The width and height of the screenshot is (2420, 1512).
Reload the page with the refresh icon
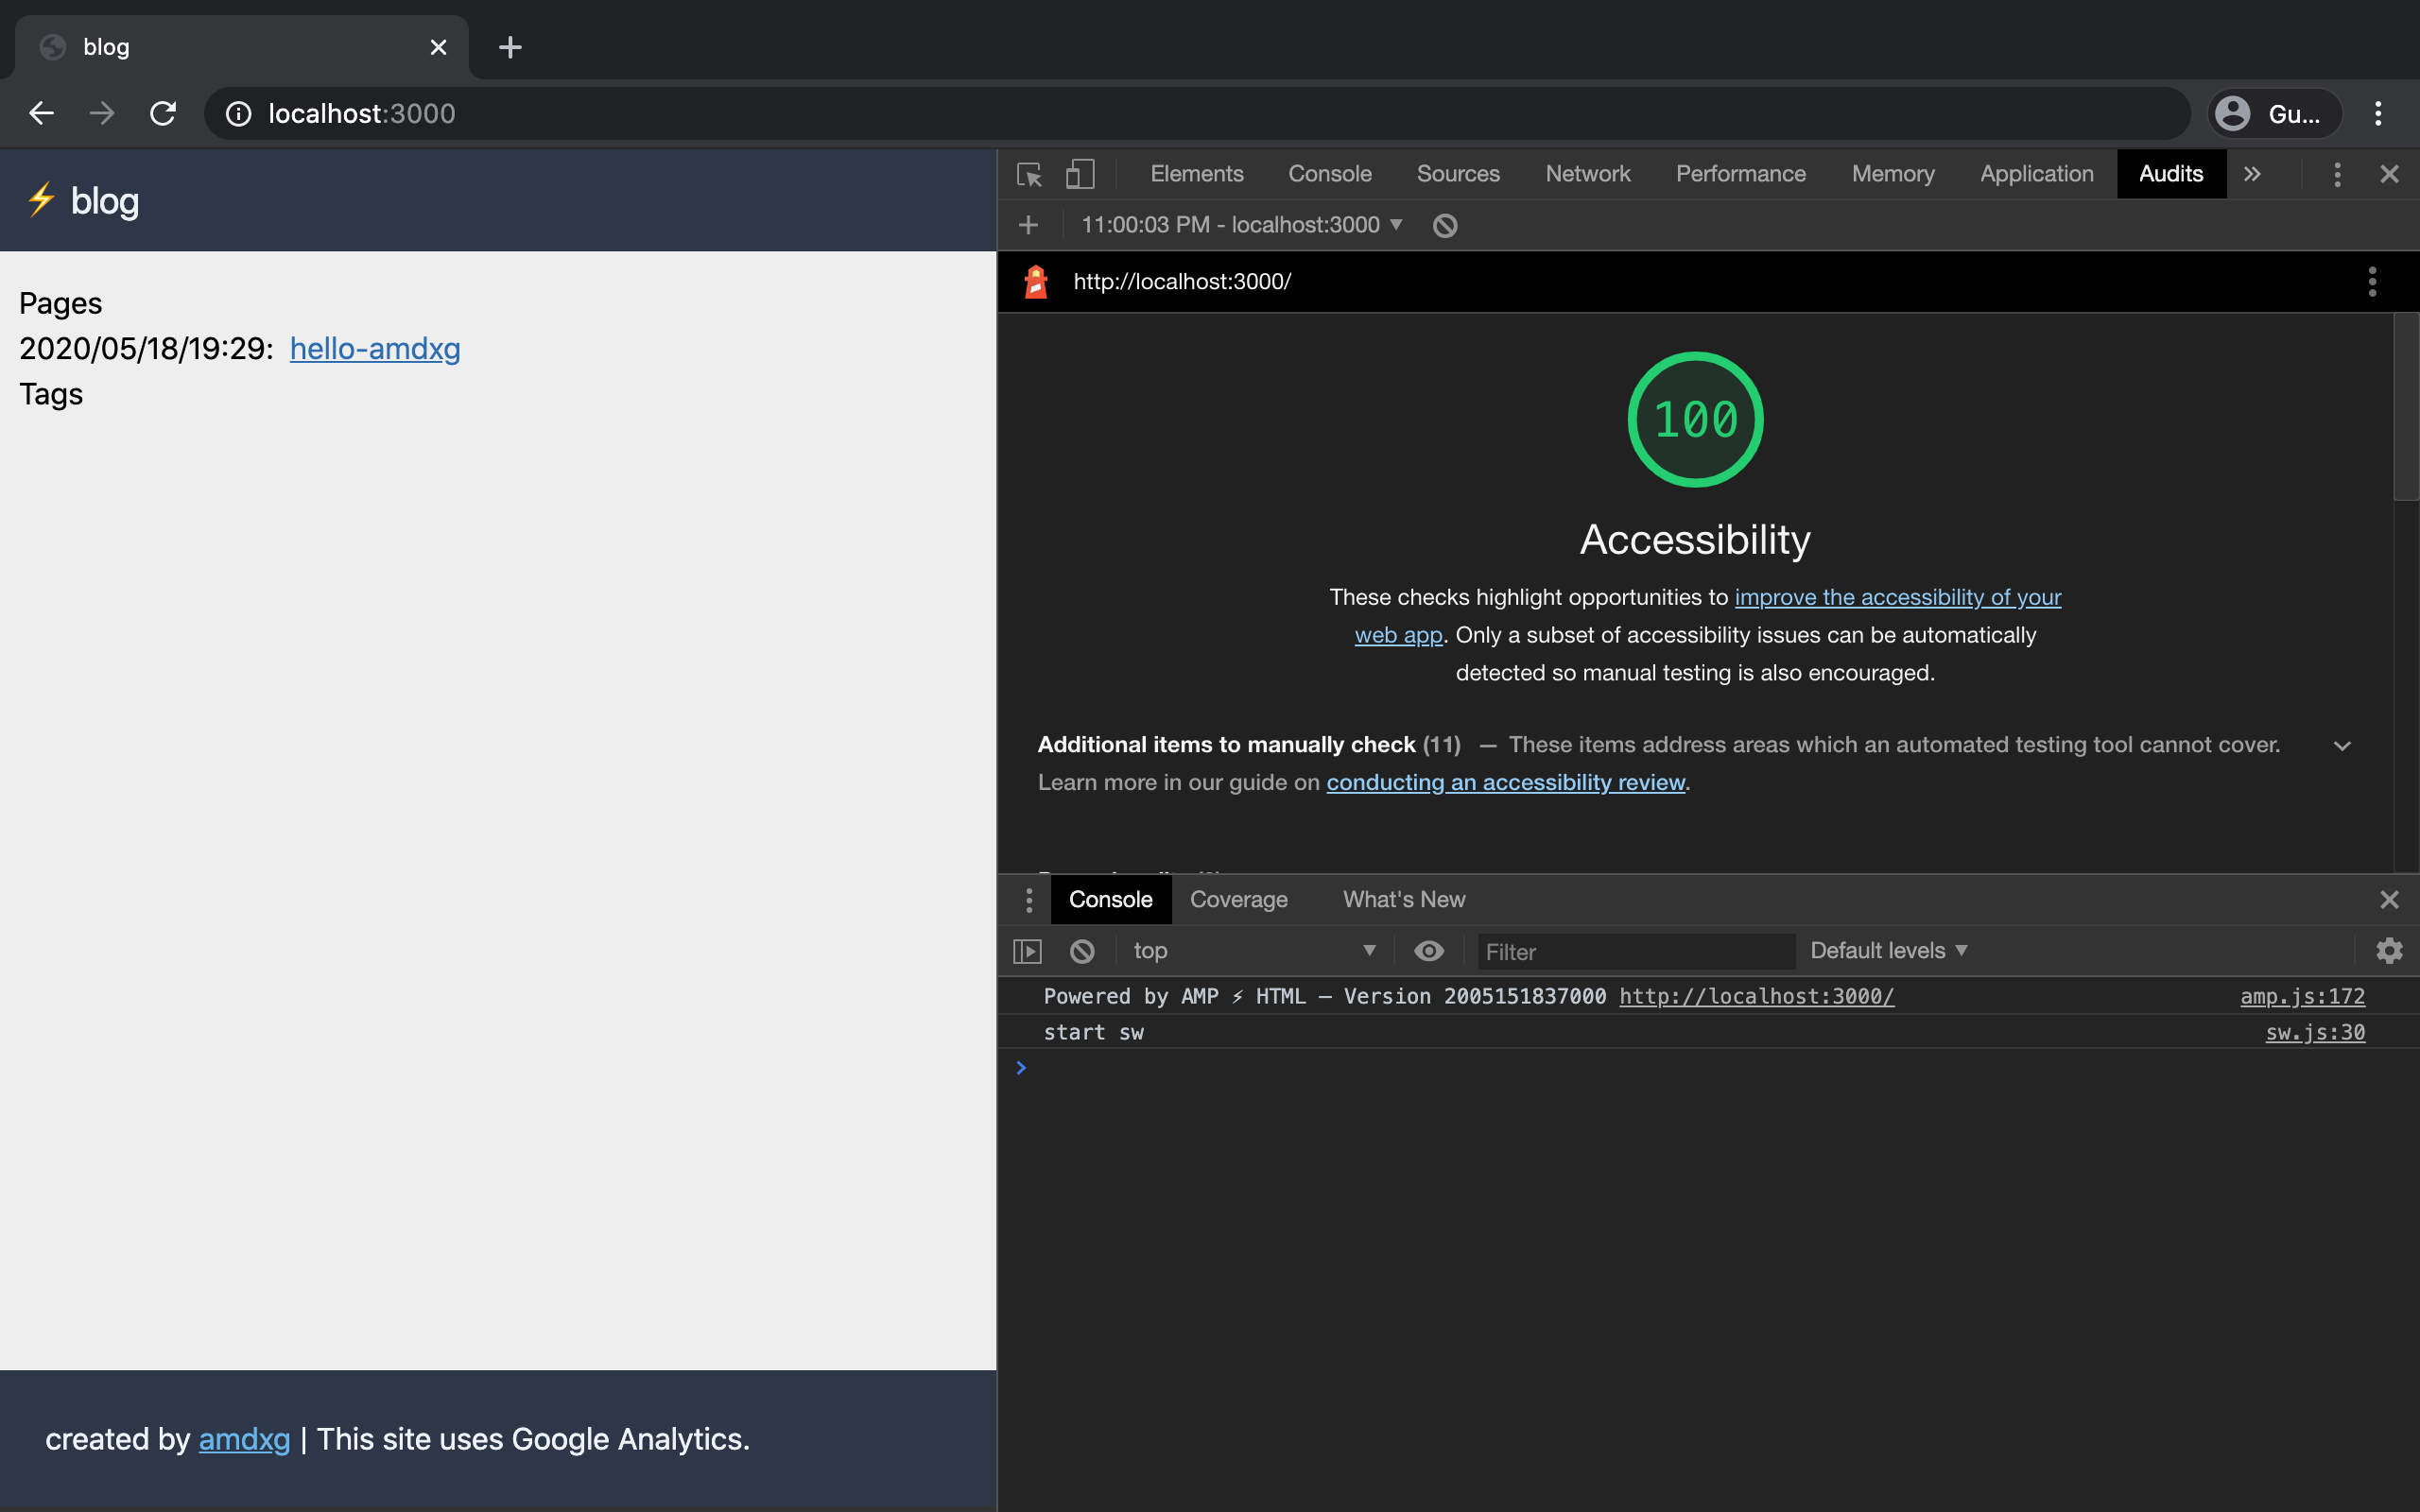point(163,113)
